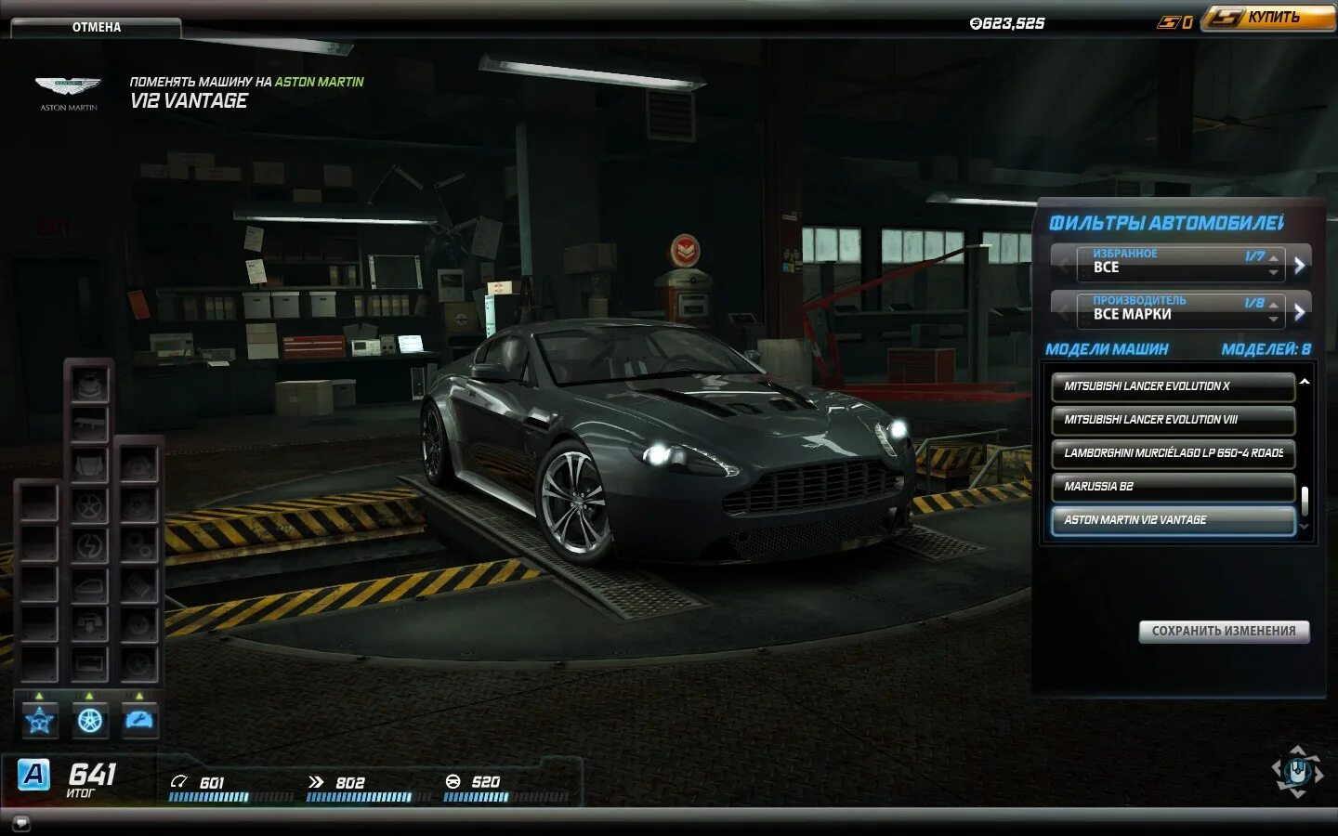Screen dimensions: 1338x836
Task: Open the rims part slot in middle column
Action: pyautogui.click(x=90, y=505)
